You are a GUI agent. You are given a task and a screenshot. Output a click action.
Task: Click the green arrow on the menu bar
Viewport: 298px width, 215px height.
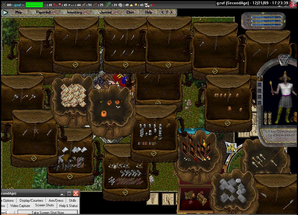(5, 12)
